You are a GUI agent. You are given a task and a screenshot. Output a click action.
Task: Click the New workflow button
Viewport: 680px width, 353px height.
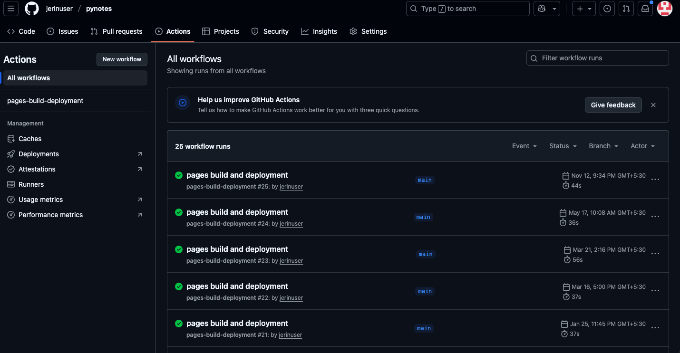click(x=122, y=59)
